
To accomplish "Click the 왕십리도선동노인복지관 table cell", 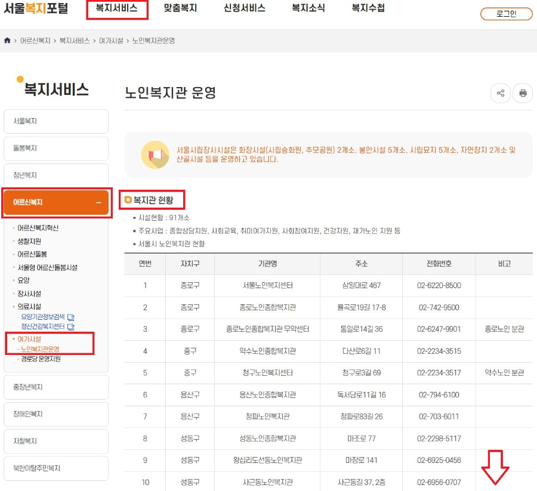I will point(267,461).
